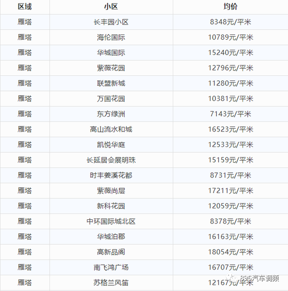Select the 新科花园 cell
The width and height of the screenshot is (288, 291).
point(111,206)
